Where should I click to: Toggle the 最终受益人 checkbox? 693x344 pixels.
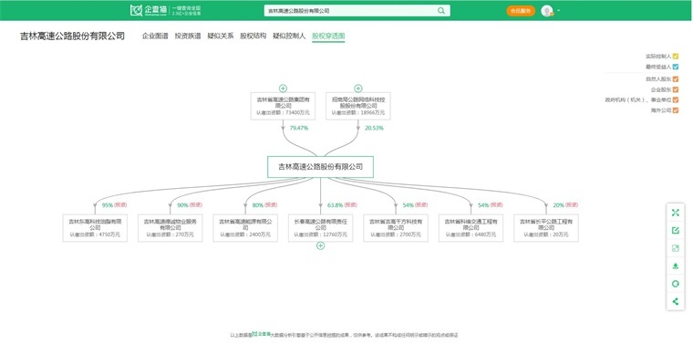click(676, 67)
